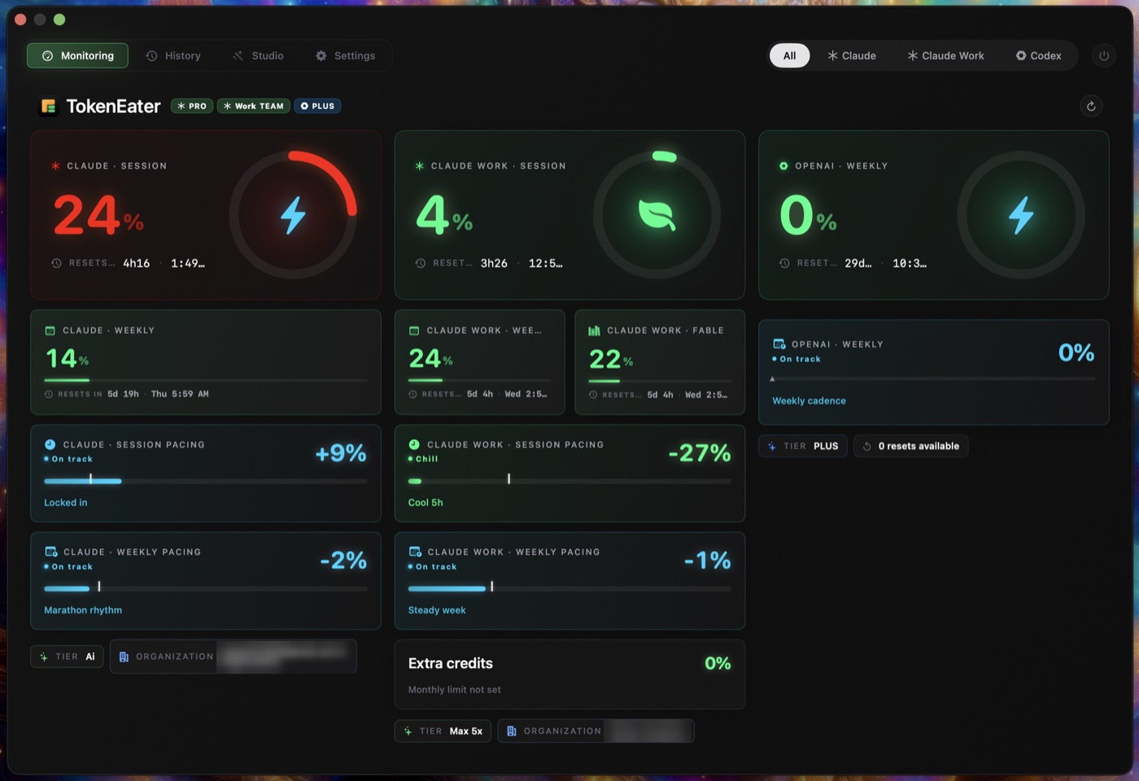The height and width of the screenshot is (781, 1139).
Task: Click the building icon in Claude Organization chip
Action: point(124,657)
